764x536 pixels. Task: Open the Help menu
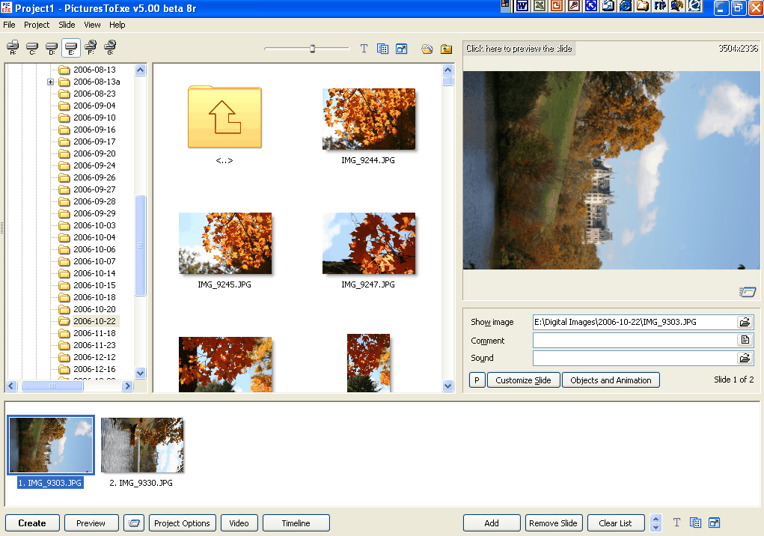[x=117, y=25]
